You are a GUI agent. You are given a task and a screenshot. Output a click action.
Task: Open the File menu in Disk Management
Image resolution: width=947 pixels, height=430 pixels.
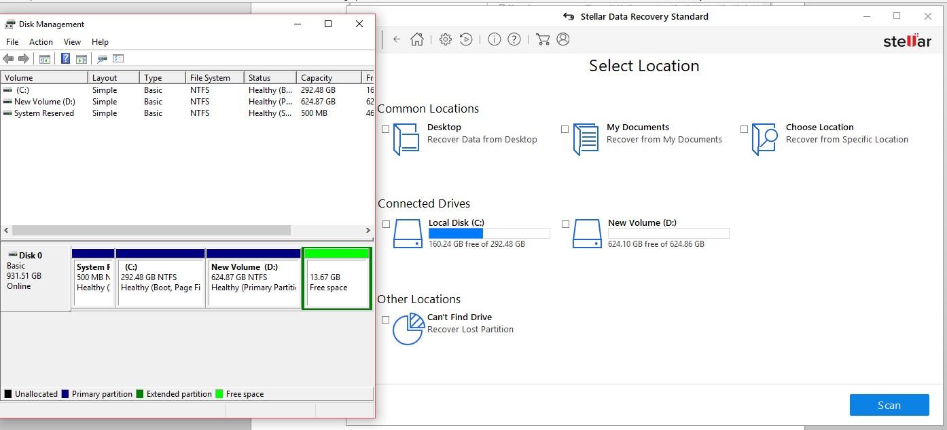pyautogui.click(x=12, y=42)
